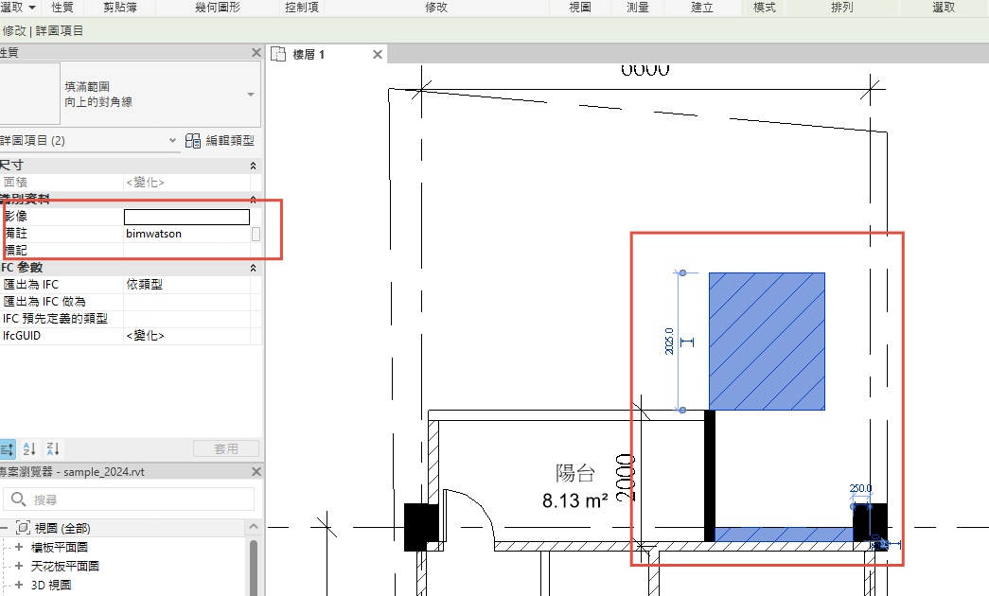The height and width of the screenshot is (596, 989).
Task: Sort properties ascending with A-Z icon
Action: pos(29,448)
